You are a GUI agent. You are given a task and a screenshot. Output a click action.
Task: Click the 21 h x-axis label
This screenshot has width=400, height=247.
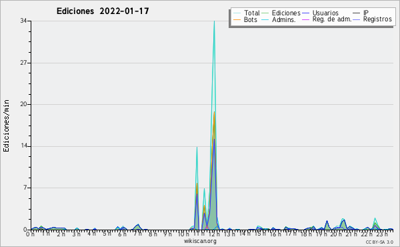[x=351, y=234]
